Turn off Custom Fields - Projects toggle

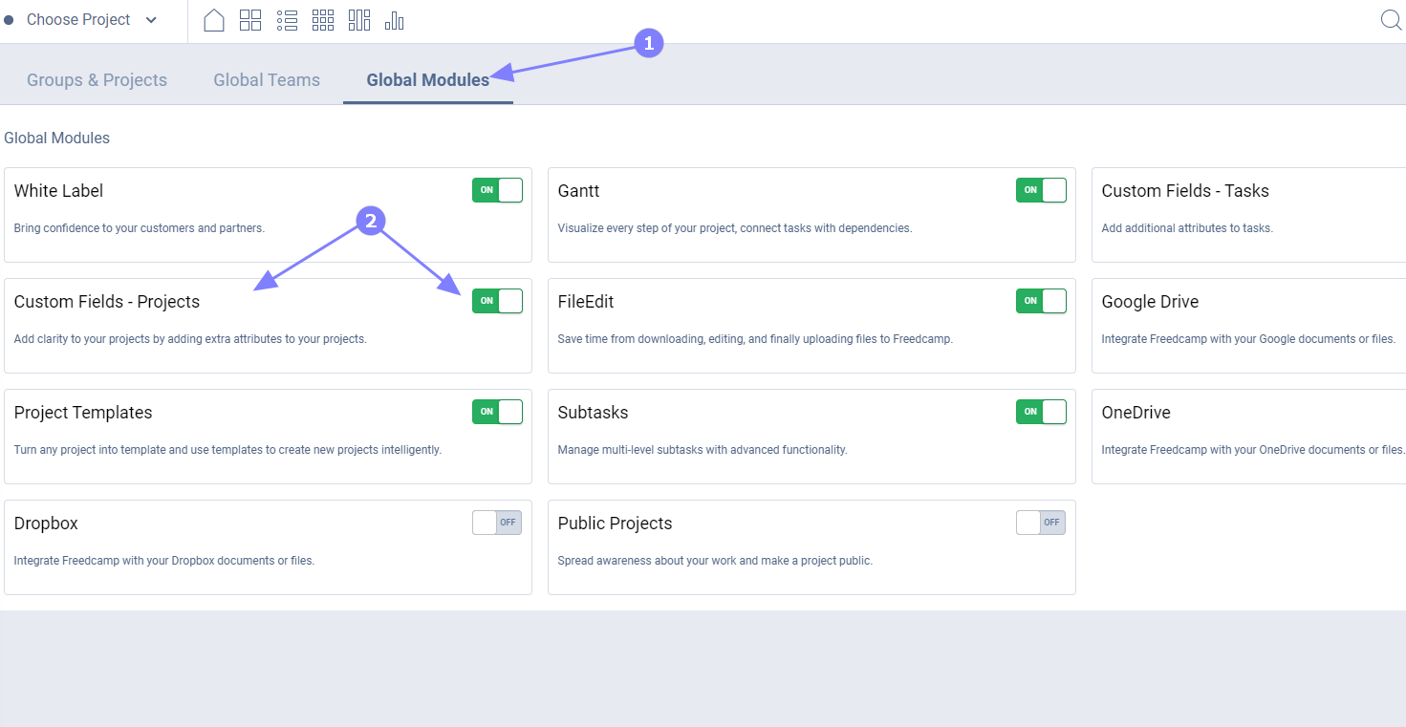[497, 301]
